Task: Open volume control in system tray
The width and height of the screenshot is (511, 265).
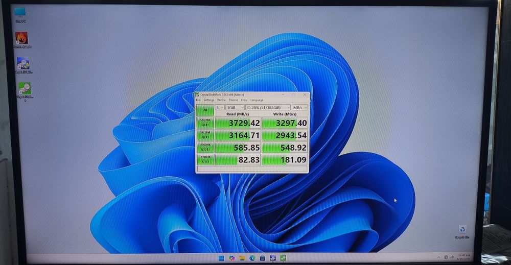Action: pyautogui.click(x=452, y=257)
